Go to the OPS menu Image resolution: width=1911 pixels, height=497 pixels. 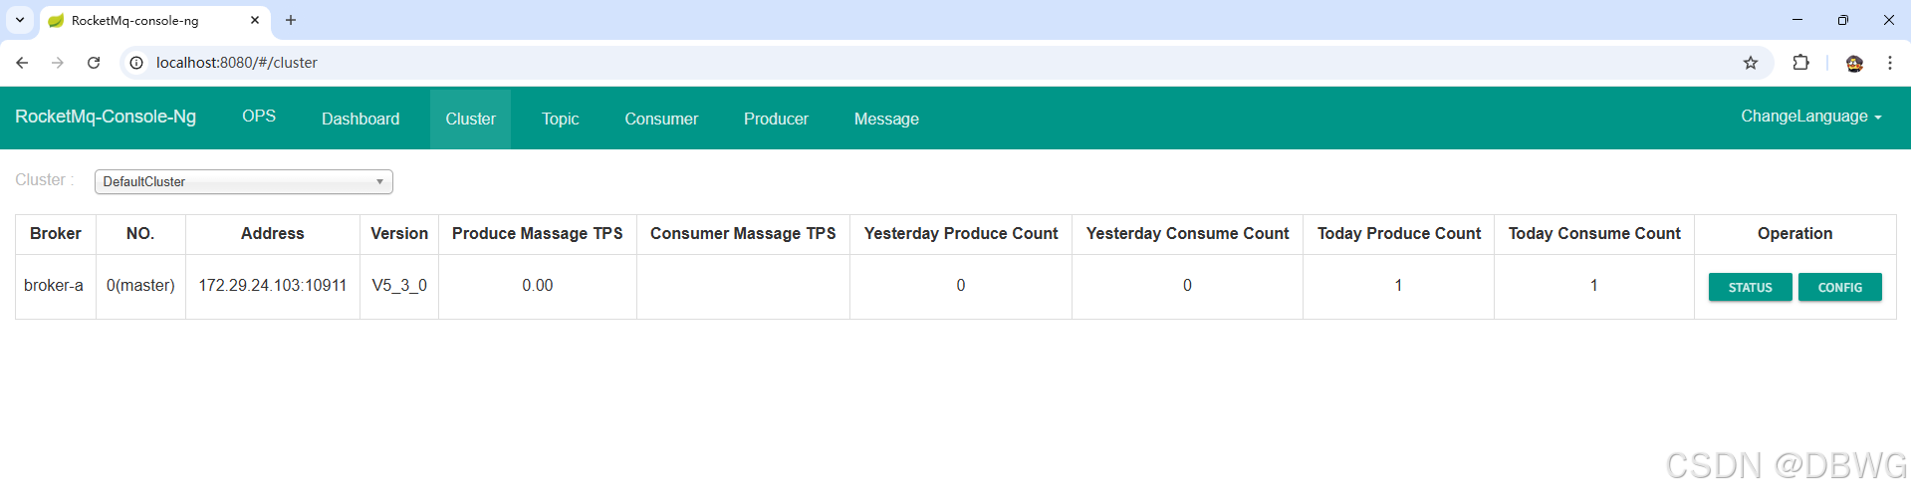(259, 116)
